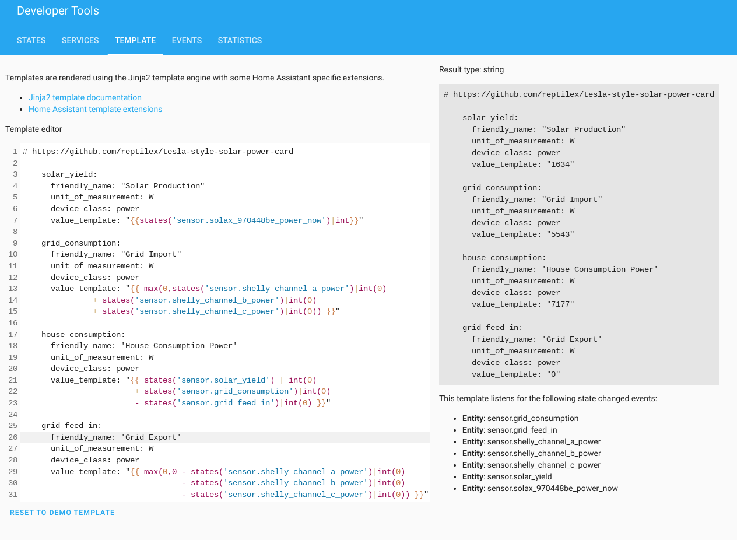Open Home Assistant template extensions link
The width and height of the screenshot is (737, 540).
tap(96, 109)
